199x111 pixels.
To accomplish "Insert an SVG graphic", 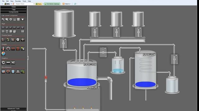I will click(x=8, y=63).
